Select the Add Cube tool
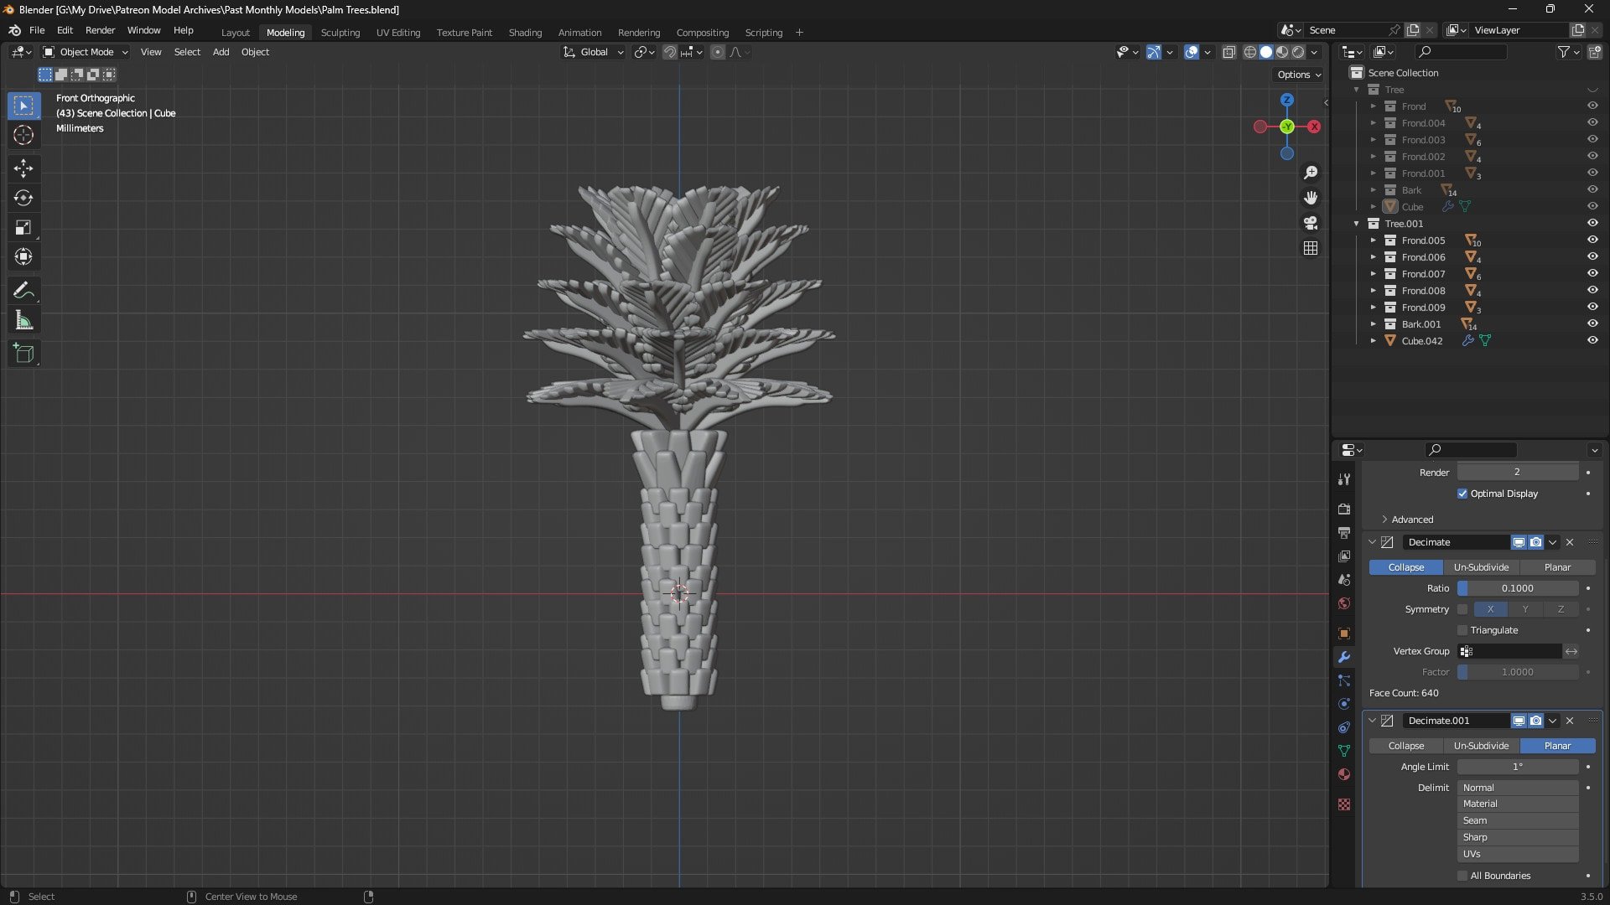The height and width of the screenshot is (905, 1610). pos(23,354)
